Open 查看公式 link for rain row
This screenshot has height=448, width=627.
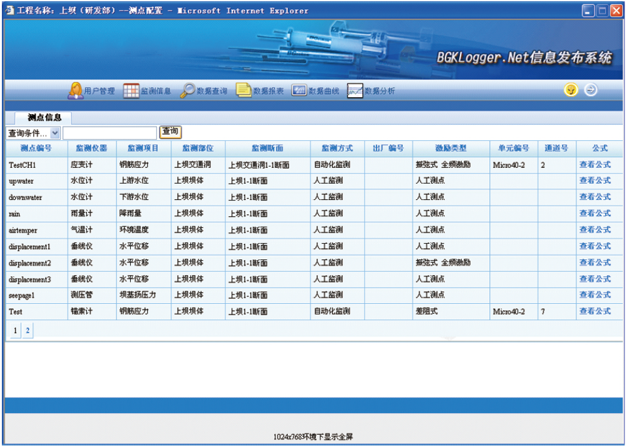[595, 214]
